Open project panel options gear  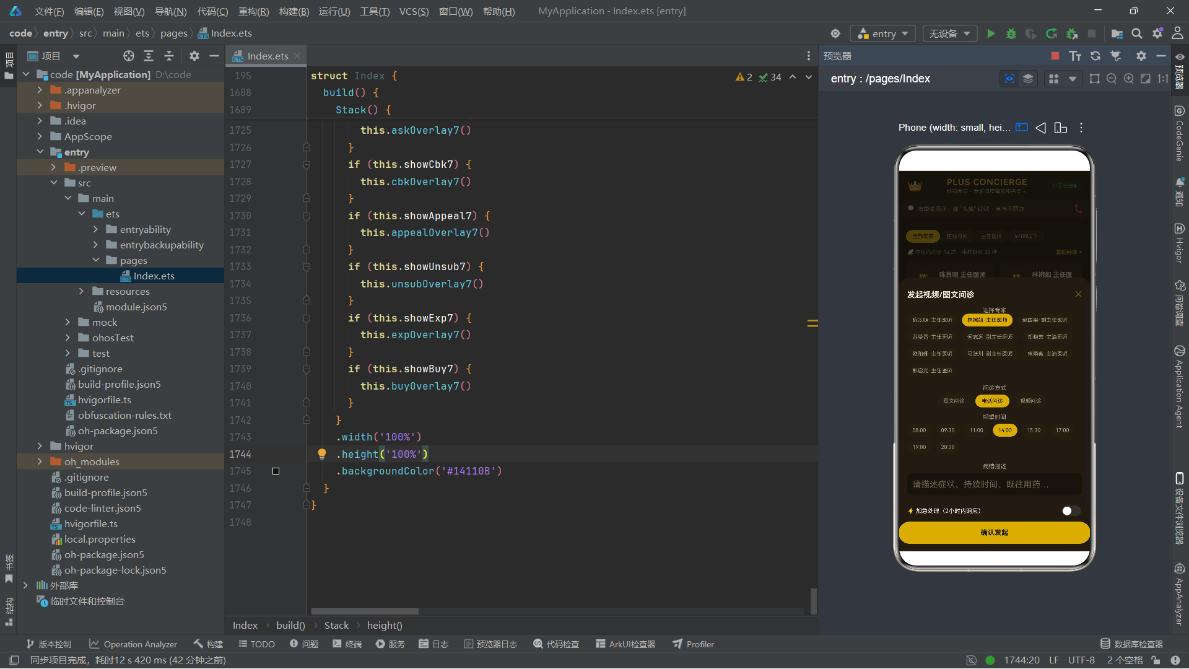click(194, 56)
